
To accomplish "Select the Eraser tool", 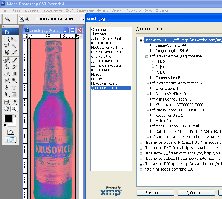I will pyautogui.click(x=6, y=73).
